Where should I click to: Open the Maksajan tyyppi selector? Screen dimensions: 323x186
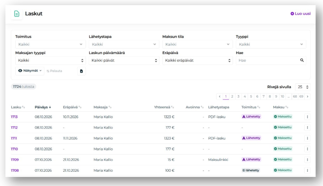point(50,60)
